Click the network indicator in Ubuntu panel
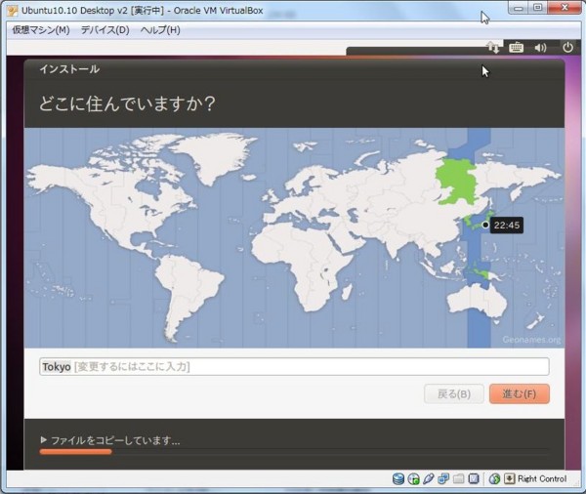586x494 pixels. point(492,48)
